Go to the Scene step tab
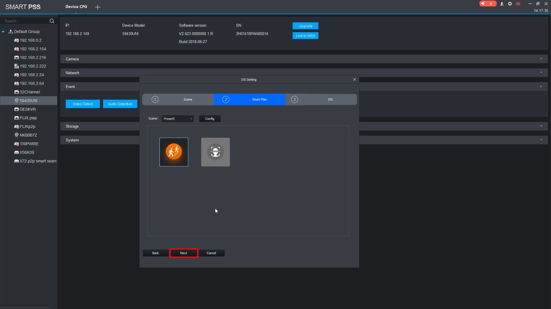The height and width of the screenshot is (309, 551). 178,99
